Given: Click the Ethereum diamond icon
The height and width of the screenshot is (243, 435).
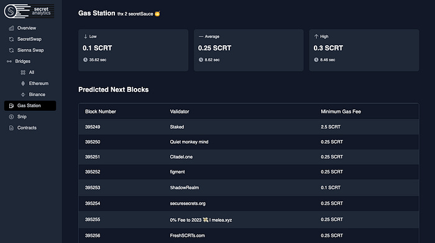Looking at the screenshot, I should pos(23,83).
